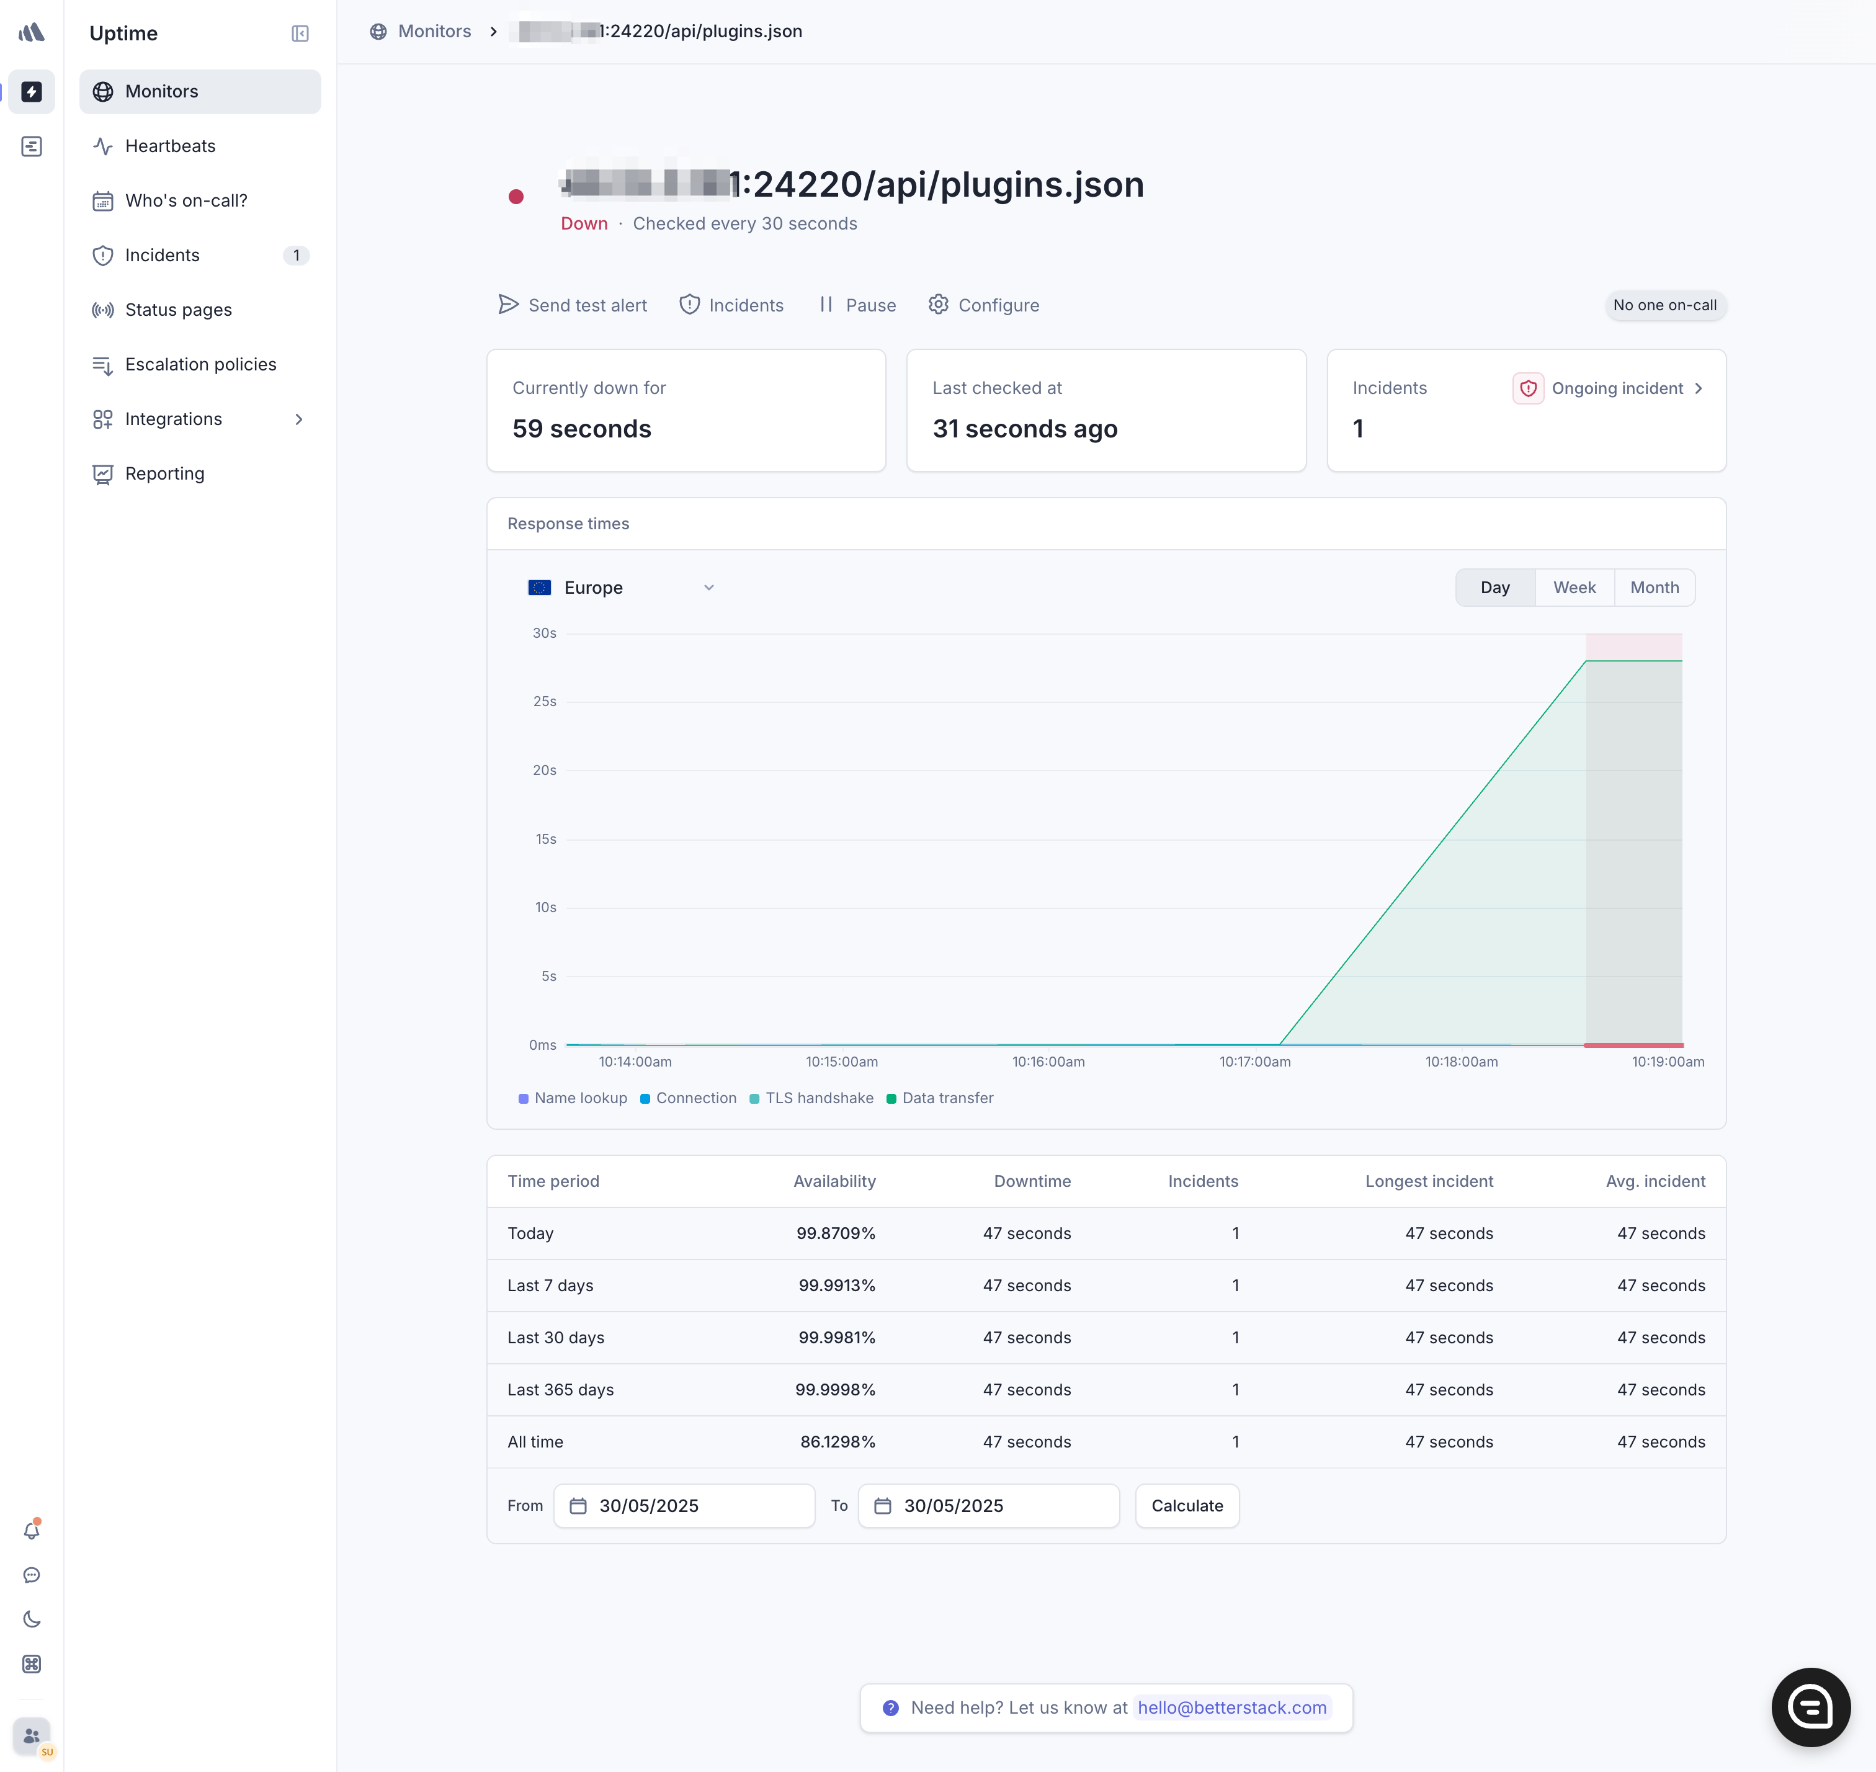Click the From date field showing 30/05/2025

click(684, 1506)
